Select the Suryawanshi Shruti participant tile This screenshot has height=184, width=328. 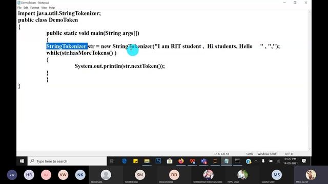point(208,175)
